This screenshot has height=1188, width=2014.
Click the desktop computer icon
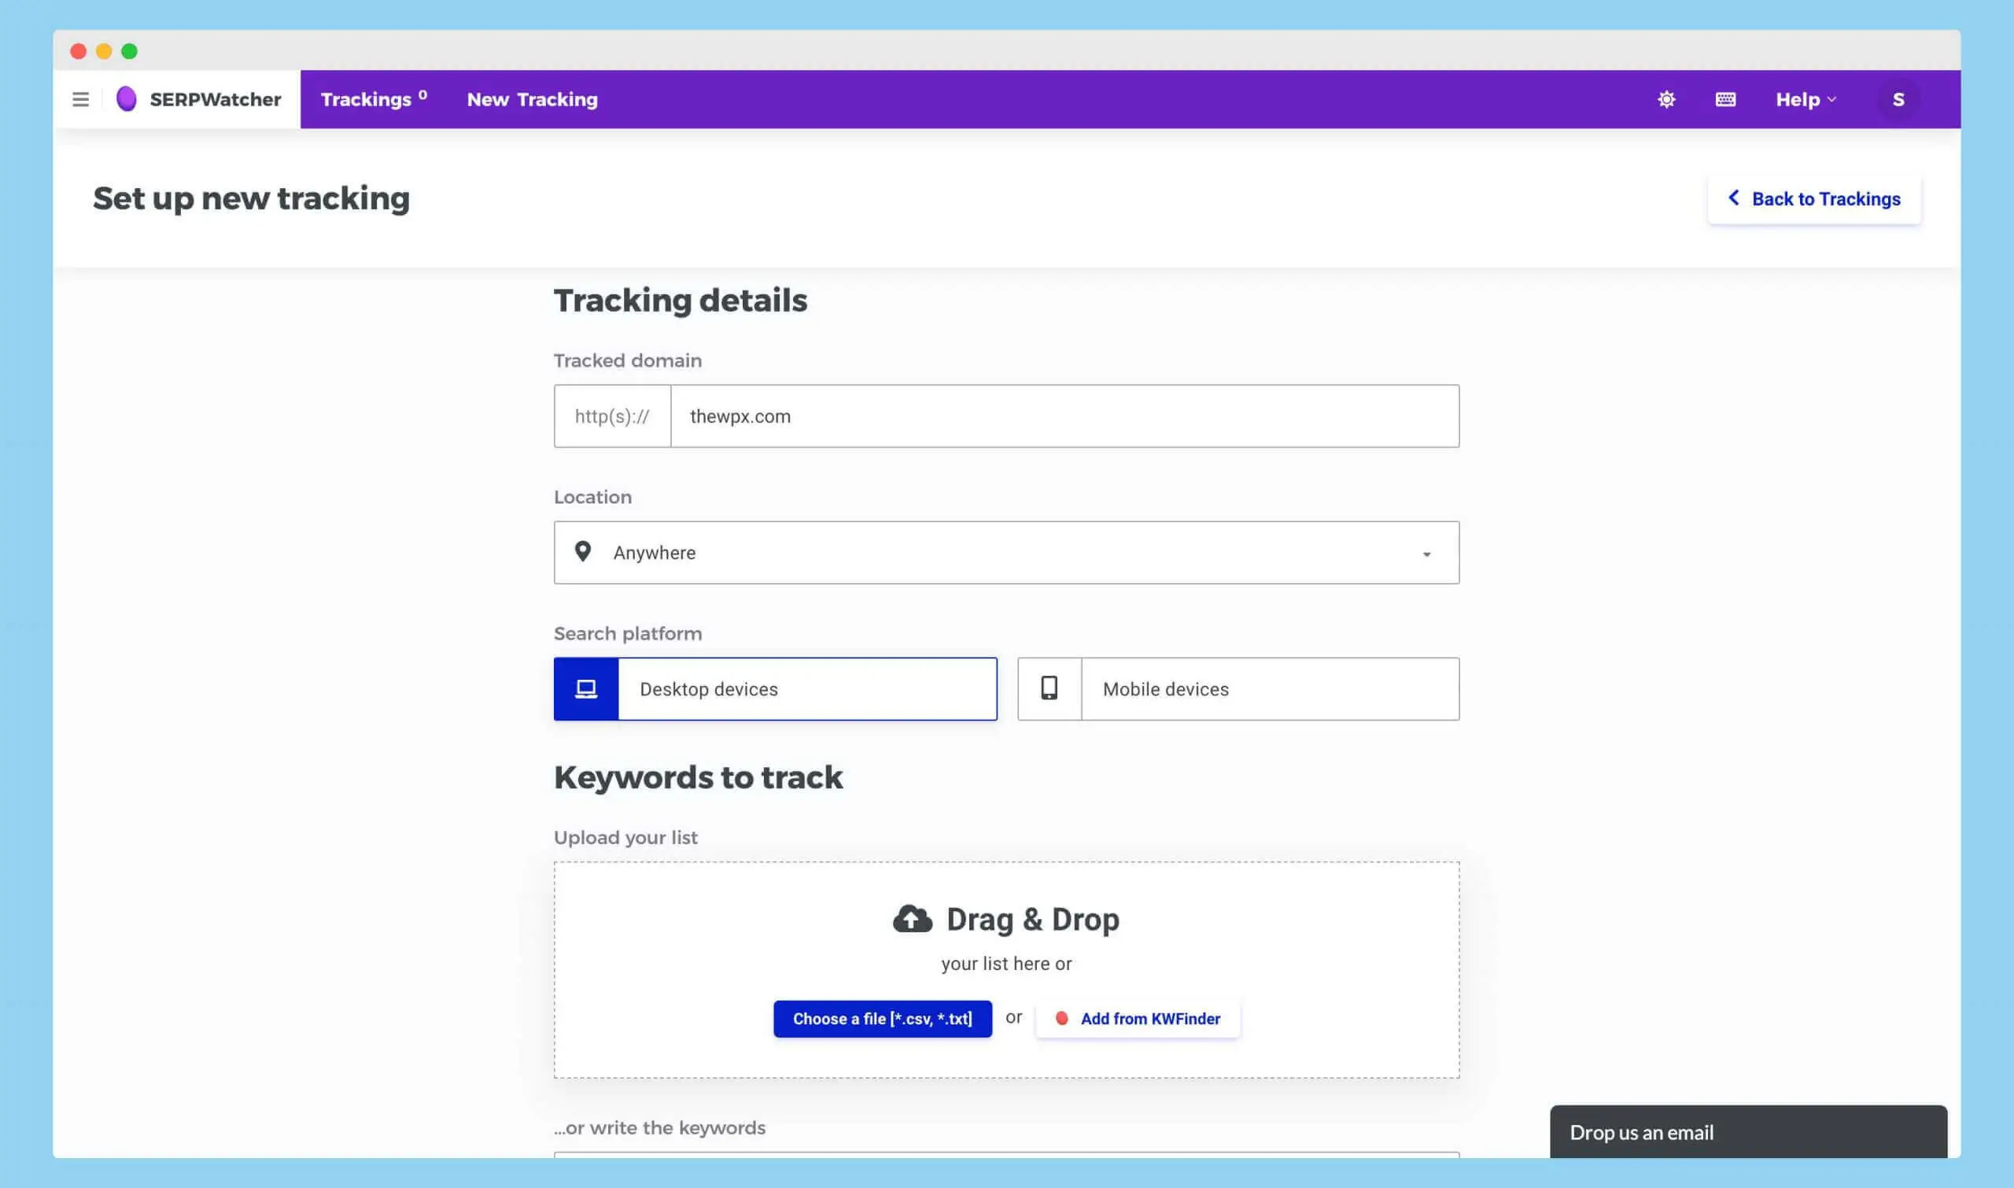click(x=586, y=688)
